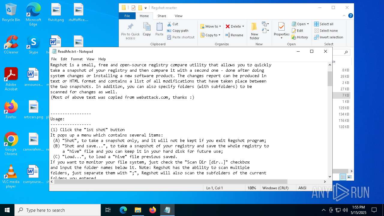This screenshot has width=384, height=216.
Task: Click New folder icon in ribbon
Action: [254, 27]
